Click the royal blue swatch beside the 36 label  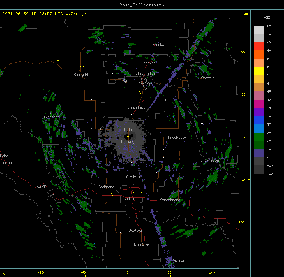coord(259,120)
